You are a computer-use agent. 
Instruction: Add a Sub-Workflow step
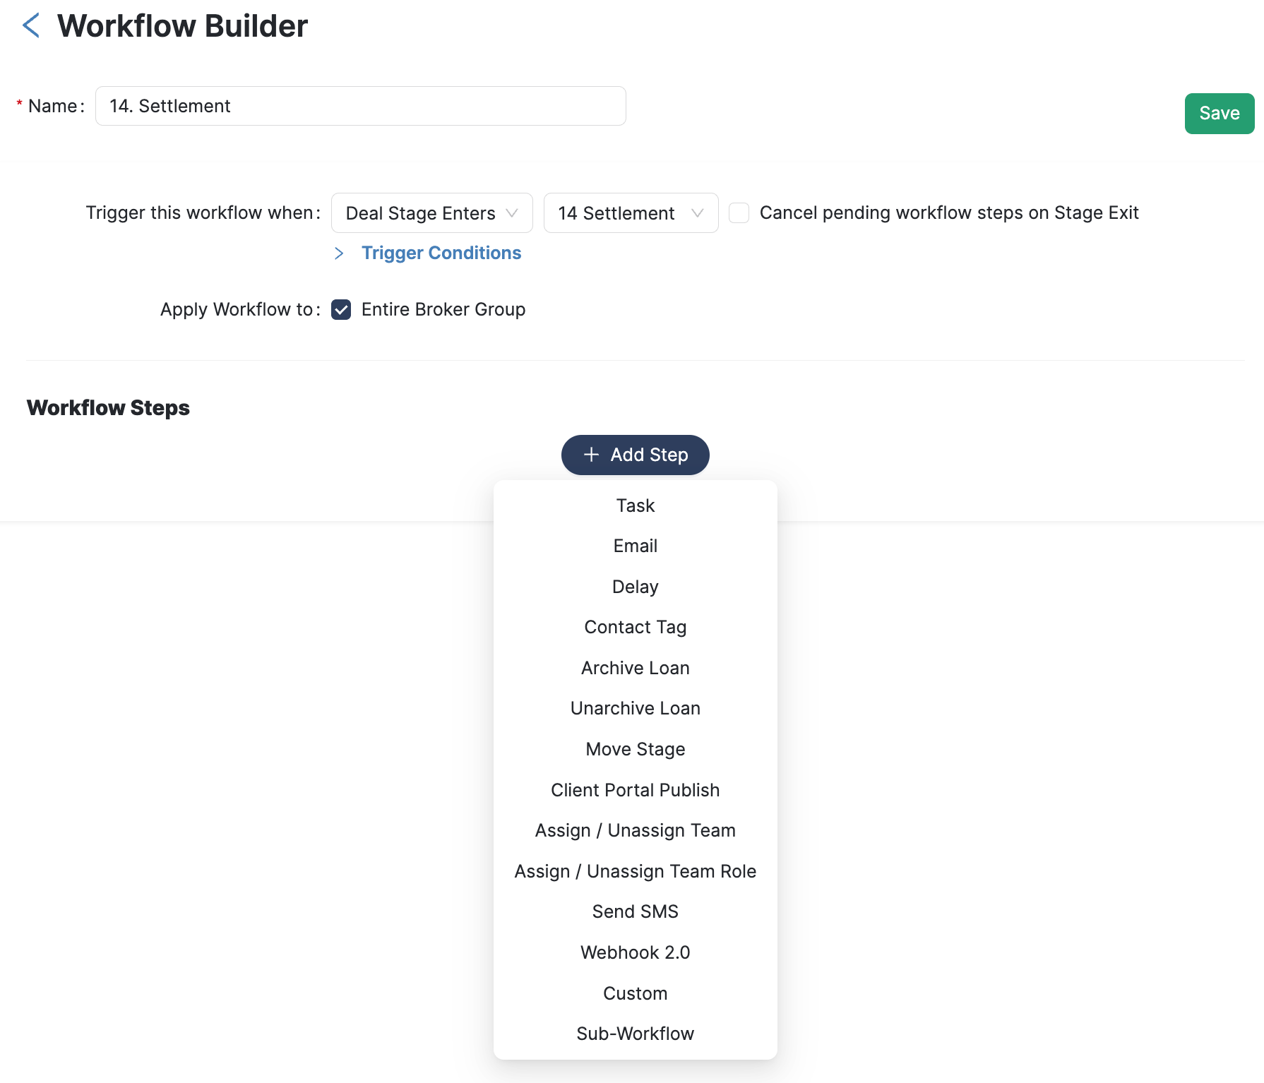point(635,1034)
